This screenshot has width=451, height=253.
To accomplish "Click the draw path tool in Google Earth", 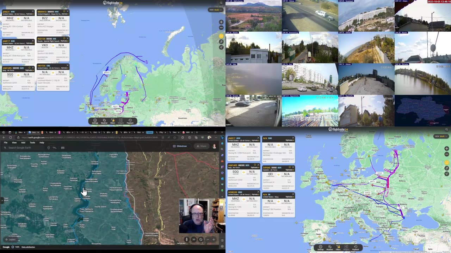I will [55, 148].
